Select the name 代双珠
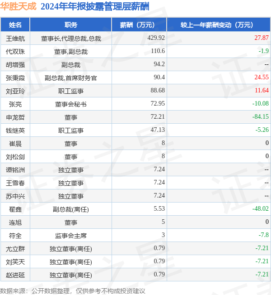Screen dimensions: 271x295 click(x=15, y=52)
